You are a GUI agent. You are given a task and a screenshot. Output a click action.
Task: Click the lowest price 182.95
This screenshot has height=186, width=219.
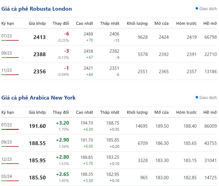pos(113,174)
